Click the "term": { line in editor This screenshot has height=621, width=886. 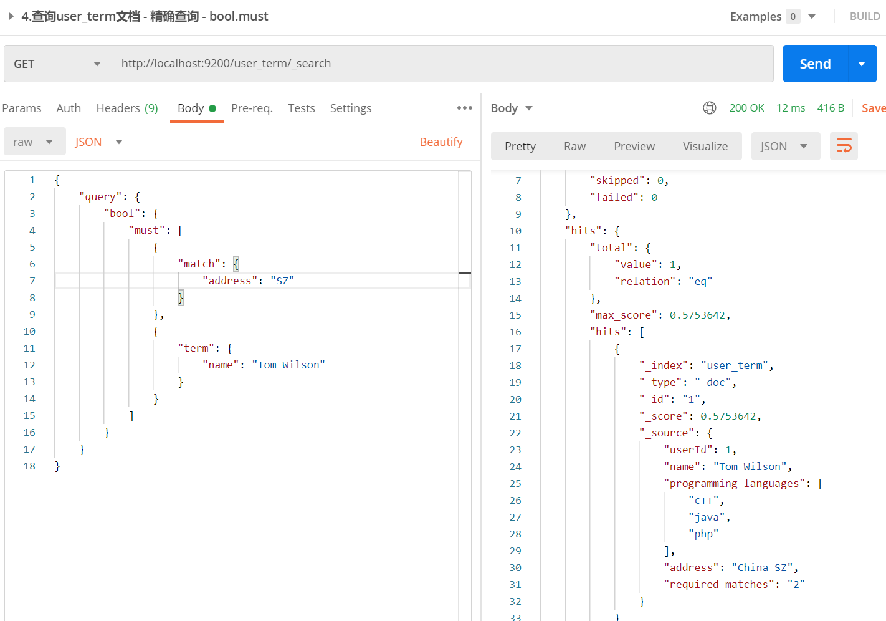[205, 348]
